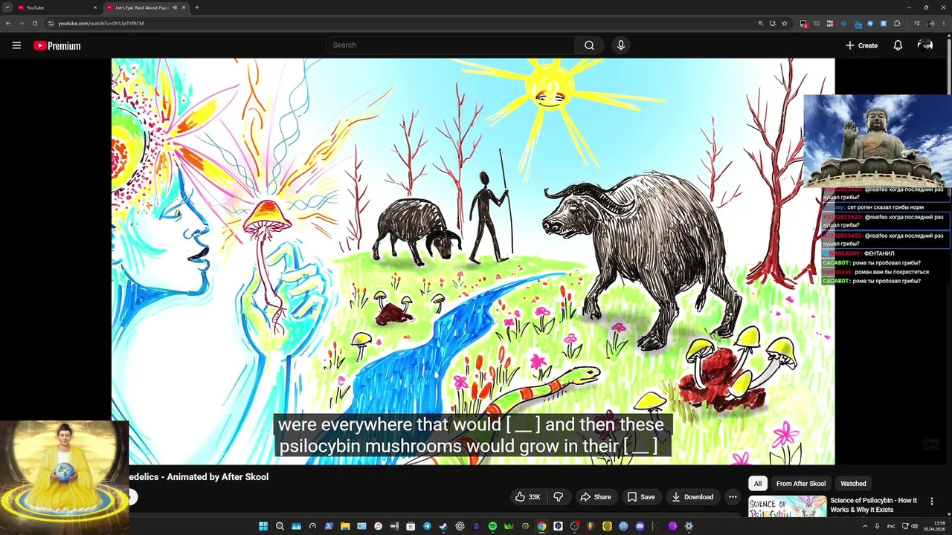Open the tab search dropdown arrow
Viewport: 952px width, 535px height.
click(7, 7)
